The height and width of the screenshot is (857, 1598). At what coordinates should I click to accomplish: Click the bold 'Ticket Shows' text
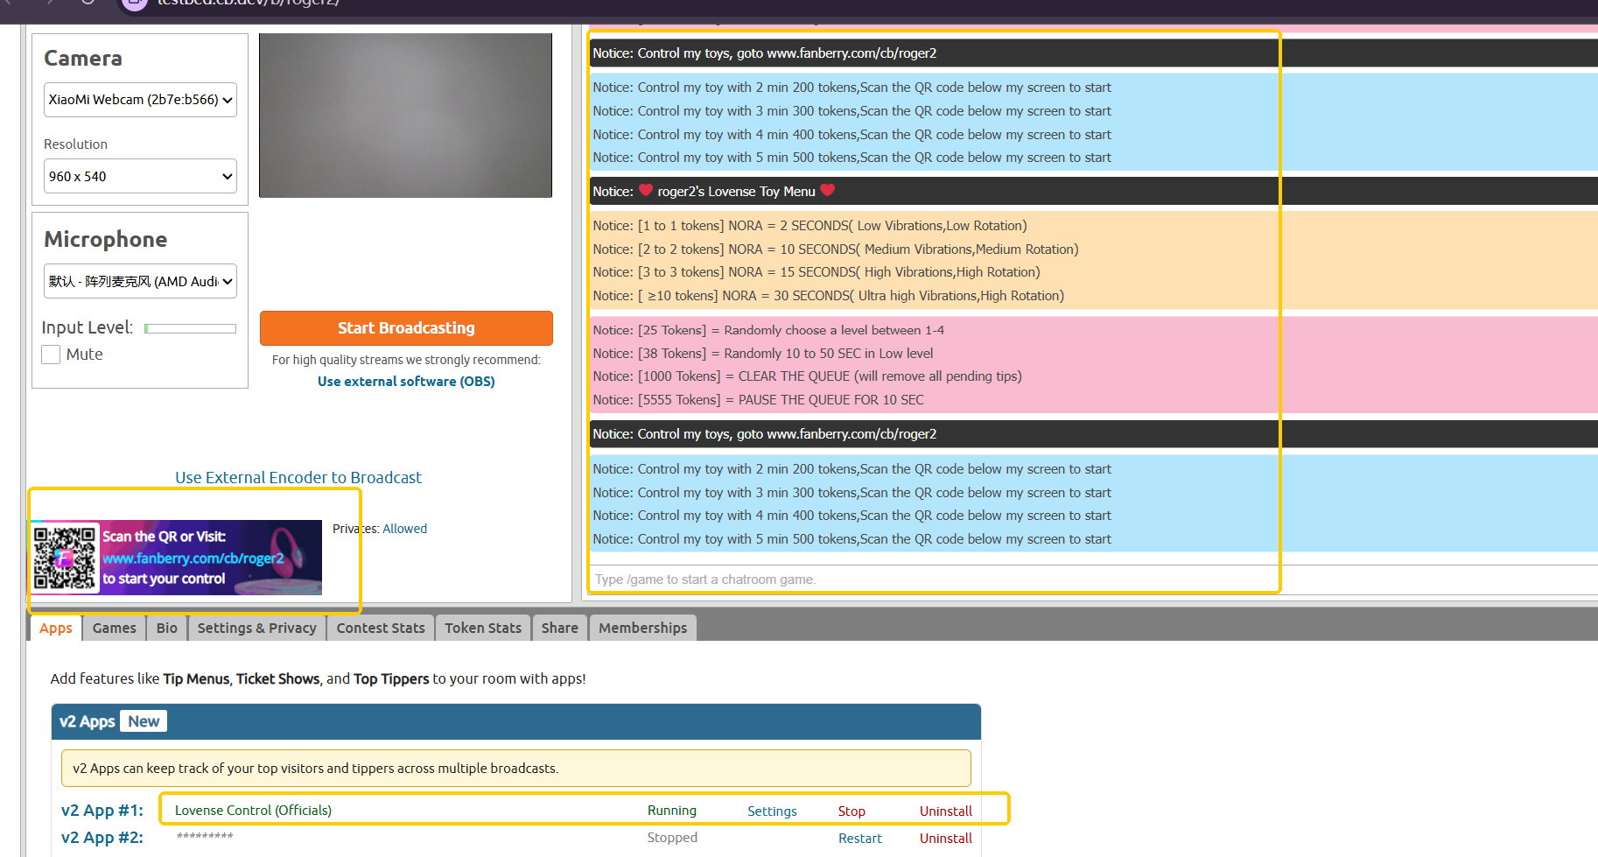point(277,678)
